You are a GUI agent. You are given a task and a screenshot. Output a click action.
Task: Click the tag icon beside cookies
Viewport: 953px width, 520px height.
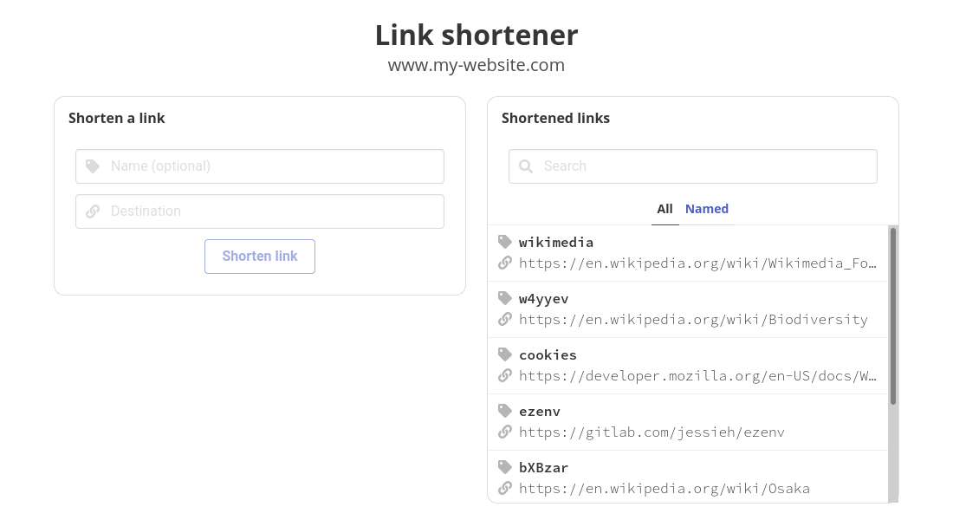click(x=504, y=354)
